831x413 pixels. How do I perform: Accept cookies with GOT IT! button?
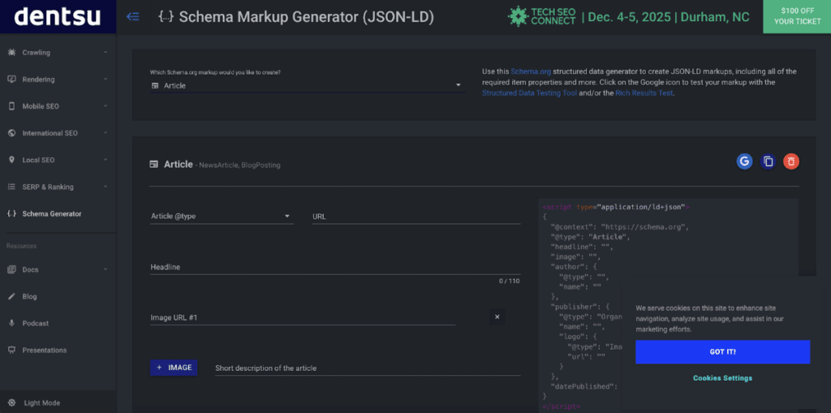pyautogui.click(x=723, y=352)
